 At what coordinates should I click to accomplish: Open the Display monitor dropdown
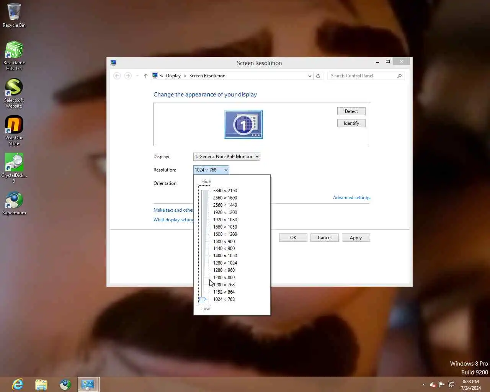click(x=227, y=157)
